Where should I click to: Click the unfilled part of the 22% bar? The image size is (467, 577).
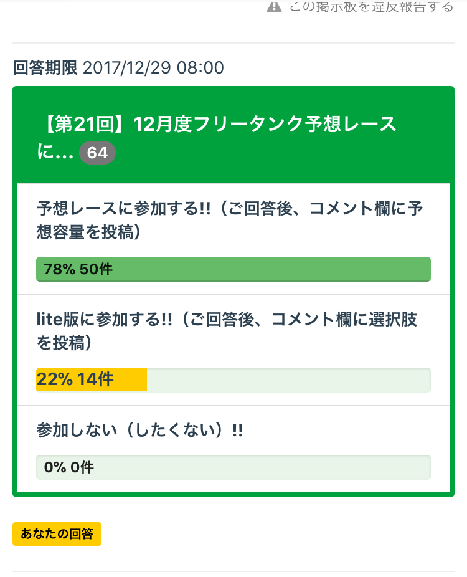(x=288, y=379)
